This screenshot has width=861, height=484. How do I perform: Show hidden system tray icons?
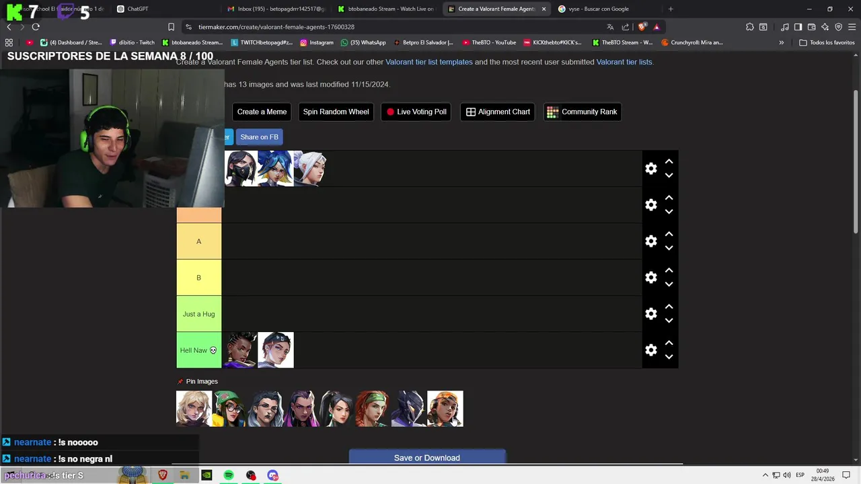pyautogui.click(x=765, y=475)
